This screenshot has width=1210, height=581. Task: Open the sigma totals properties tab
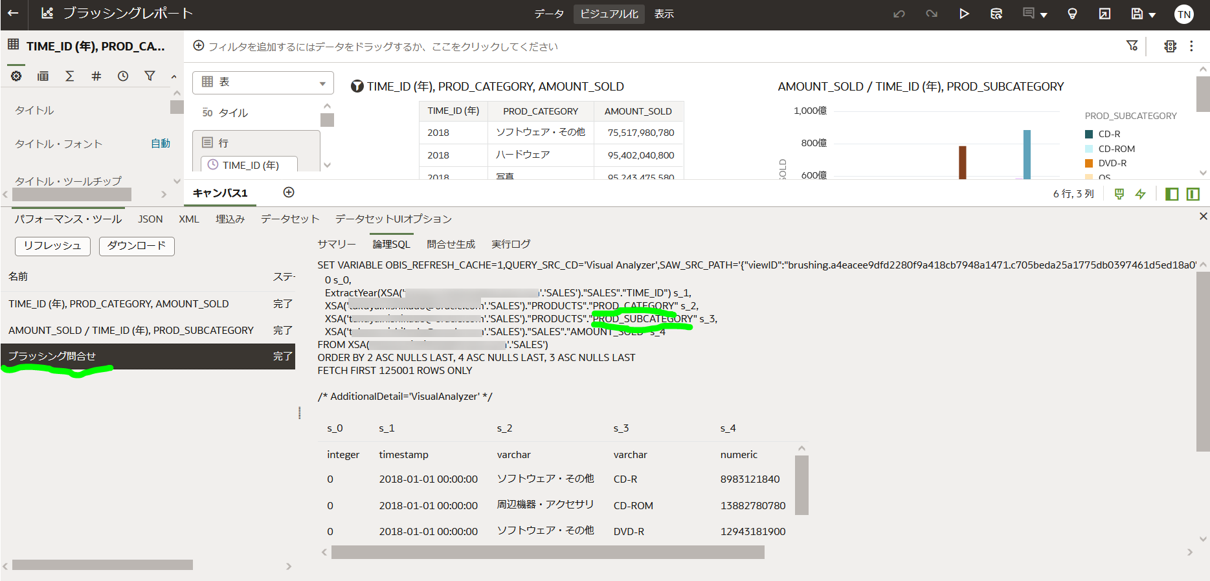pyautogui.click(x=69, y=76)
